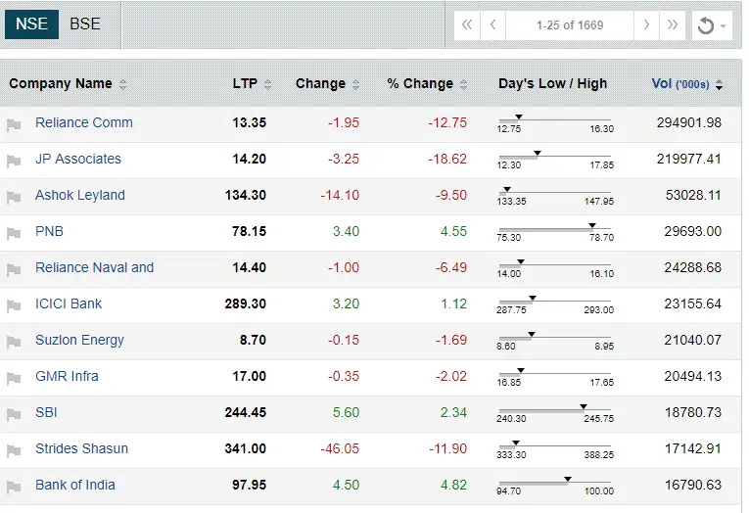Sort table by LTP column
Screen dimensions: 749x513
(253, 83)
